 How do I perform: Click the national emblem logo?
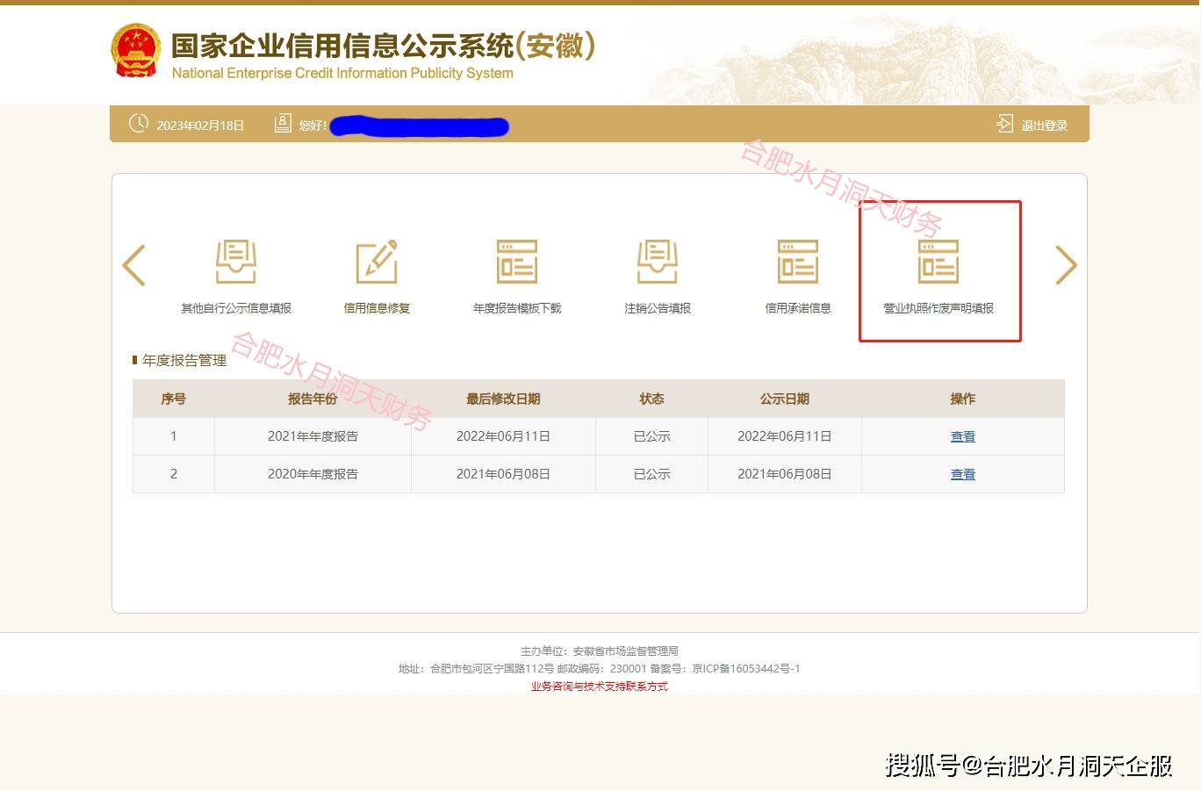[x=135, y=50]
